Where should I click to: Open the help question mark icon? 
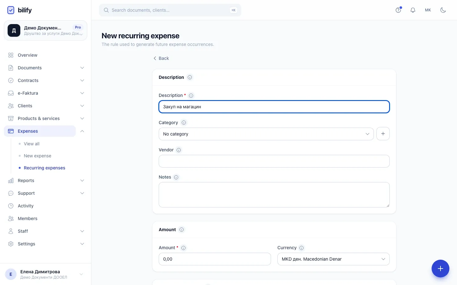click(x=398, y=10)
